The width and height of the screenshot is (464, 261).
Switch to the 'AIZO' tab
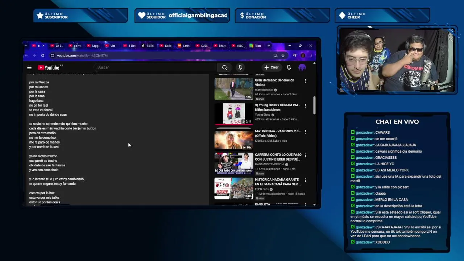238,46
